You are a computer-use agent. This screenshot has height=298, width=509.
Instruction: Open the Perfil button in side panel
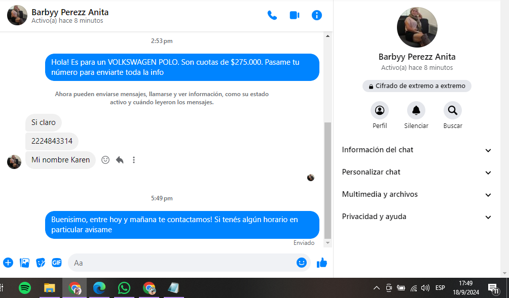tap(380, 110)
